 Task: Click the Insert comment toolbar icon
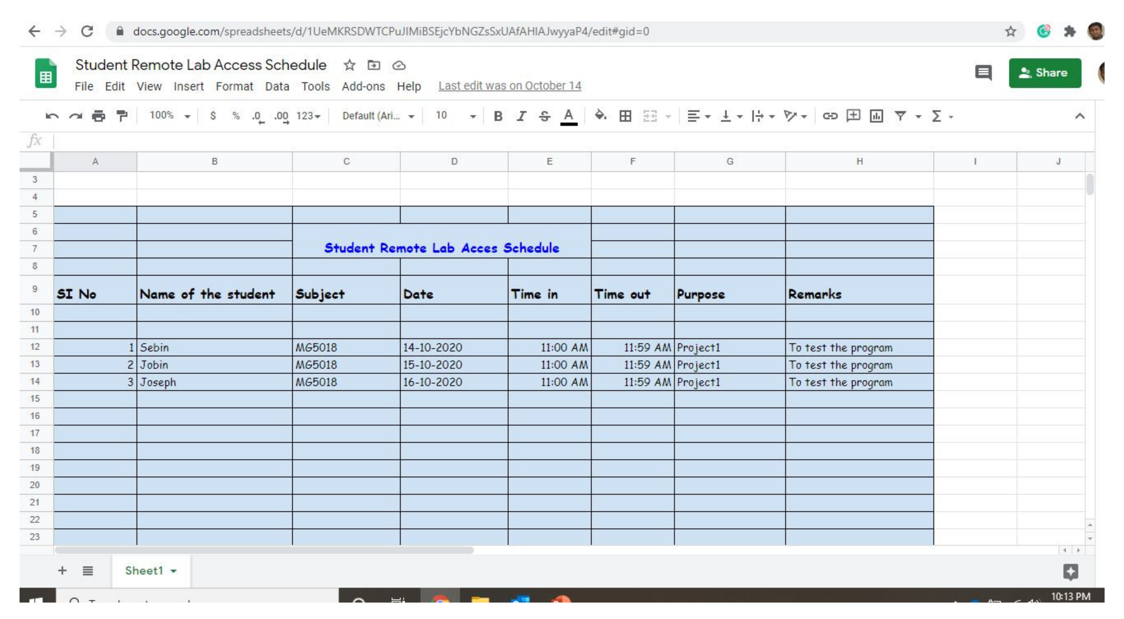click(853, 116)
